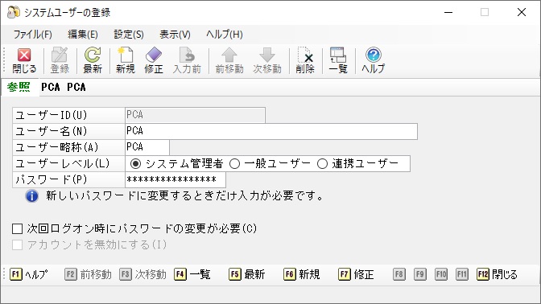The width and height of the screenshot is (541, 304).
Task: Click the F6 新規 function key button
Action: click(x=302, y=274)
